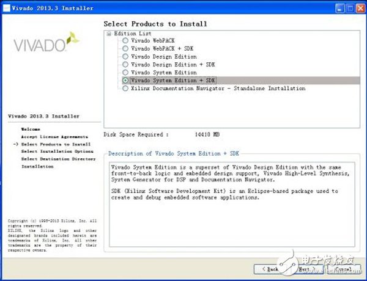Click the Select Destination Directory step
This screenshot has height=281, width=367.
(58, 159)
